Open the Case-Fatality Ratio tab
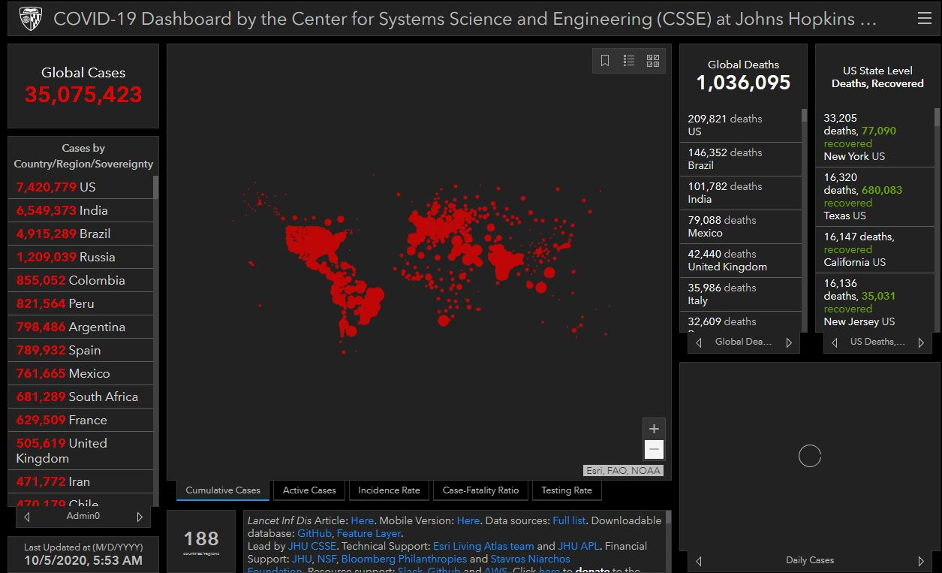The image size is (942, 573). (x=480, y=490)
